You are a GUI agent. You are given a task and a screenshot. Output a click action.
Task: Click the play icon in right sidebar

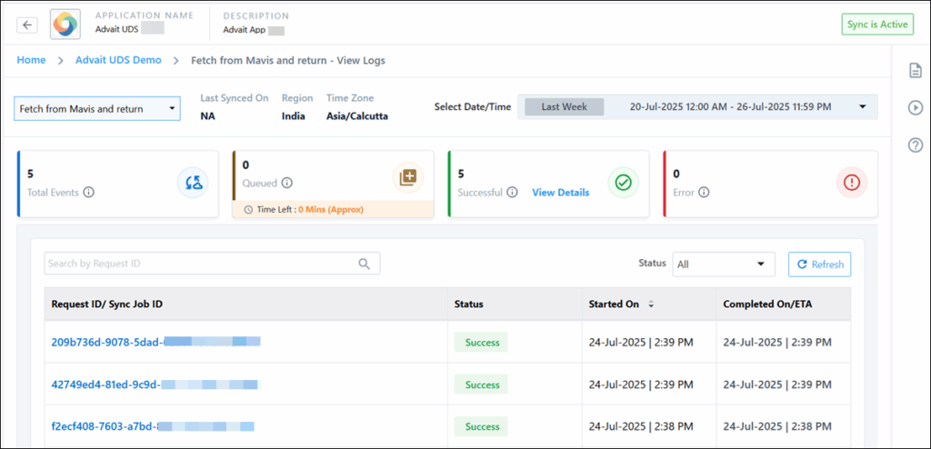[916, 107]
